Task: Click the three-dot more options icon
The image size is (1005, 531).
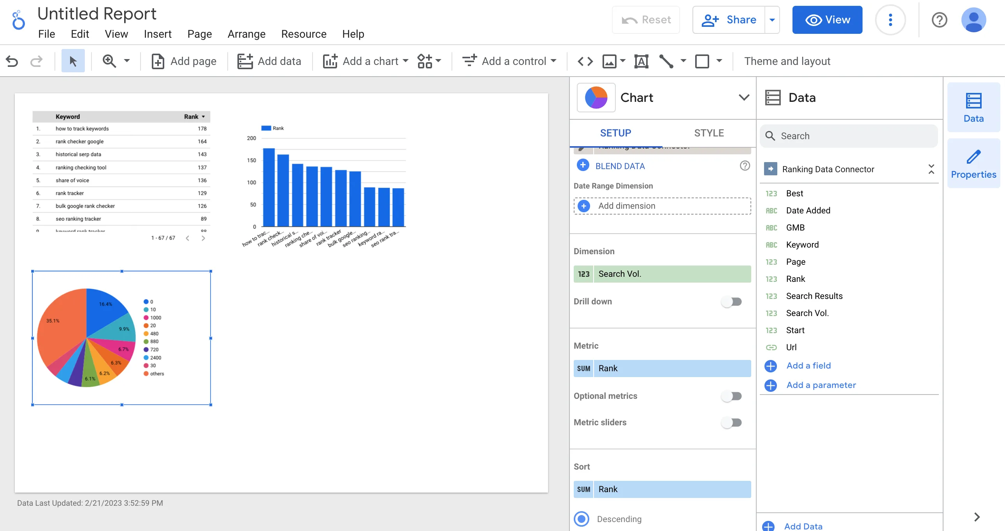Action: pyautogui.click(x=890, y=20)
